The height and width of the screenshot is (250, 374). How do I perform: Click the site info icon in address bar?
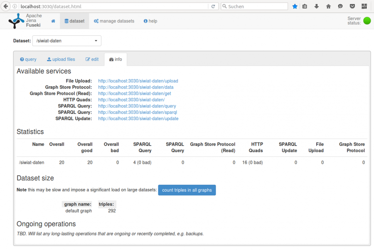coord(15,6)
